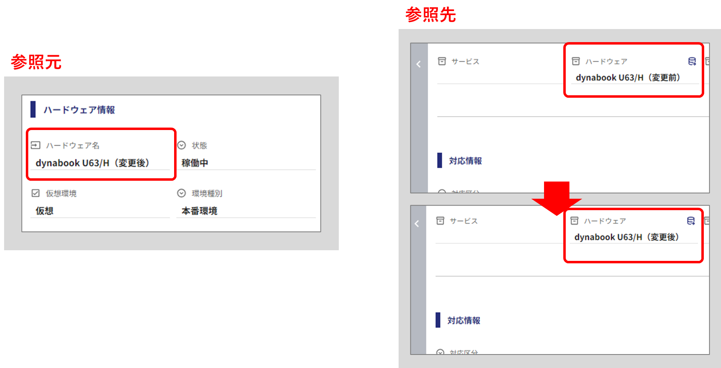
Task: Click the ハードウェア名 input-arrow icon
Action: pyautogui.click(x=36, y=145)
